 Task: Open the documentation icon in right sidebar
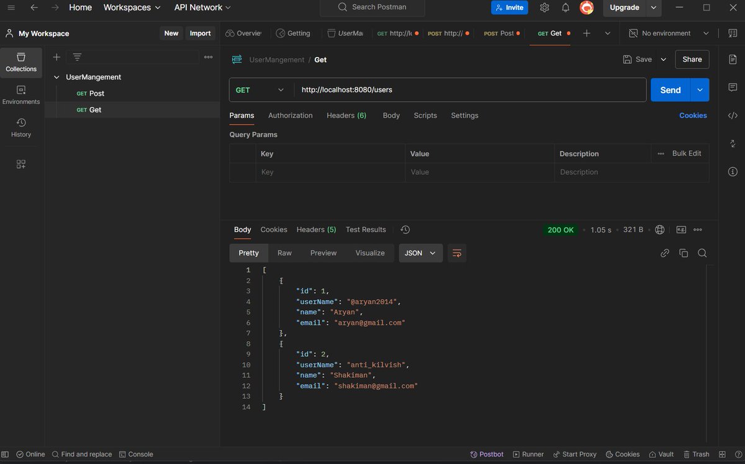click(733, 59)
